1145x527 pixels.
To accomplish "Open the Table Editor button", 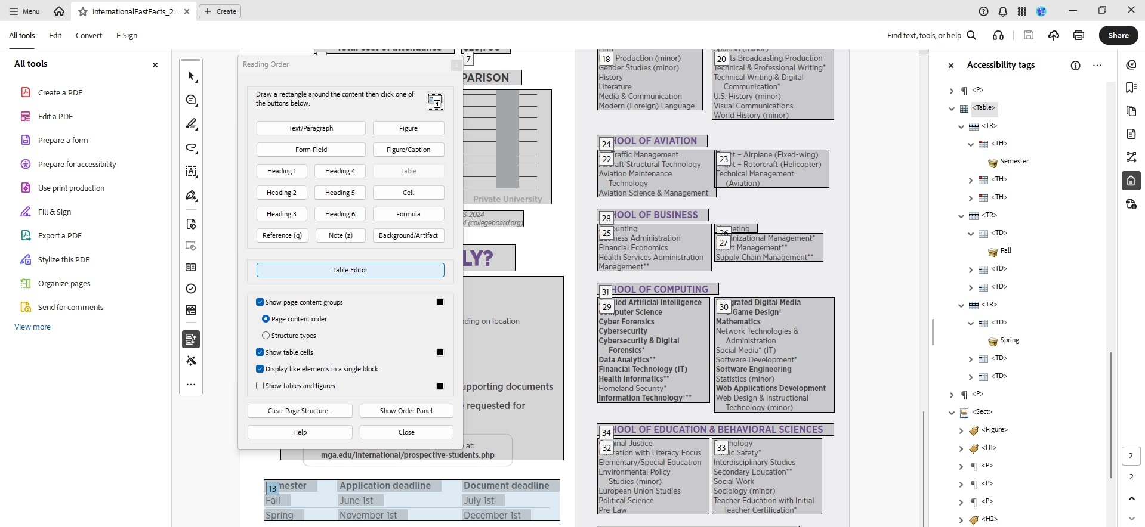I will click(350, 270).
